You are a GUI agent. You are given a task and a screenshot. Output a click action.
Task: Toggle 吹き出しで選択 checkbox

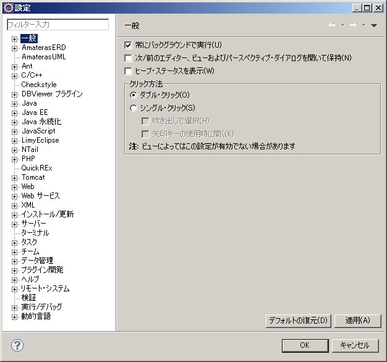point(145,121)
